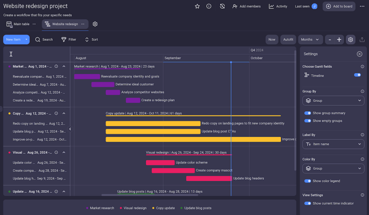Disable the Timeline Gantt field toggle
The width and height of the screenshot is (369, 215).
(357, 75)
